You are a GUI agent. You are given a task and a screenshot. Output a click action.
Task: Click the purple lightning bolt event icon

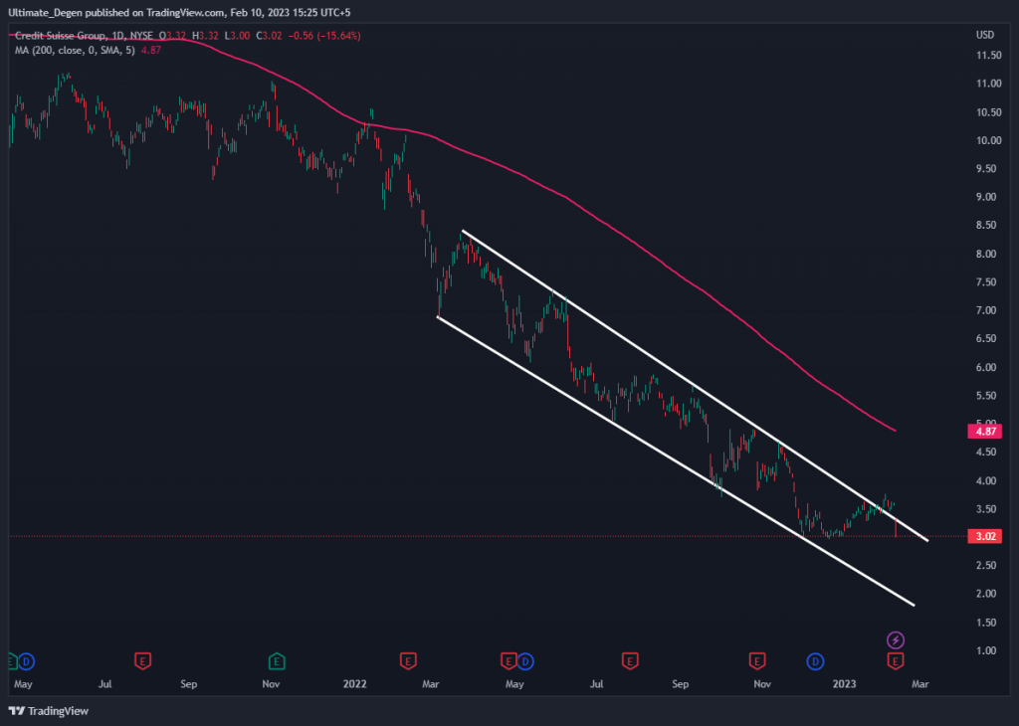point(896,640)
